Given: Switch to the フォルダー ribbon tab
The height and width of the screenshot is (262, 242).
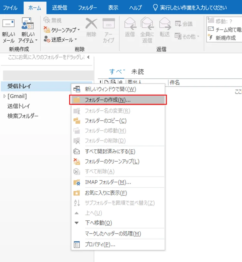Looking at the screenshot, I should [x=87, y=7].
